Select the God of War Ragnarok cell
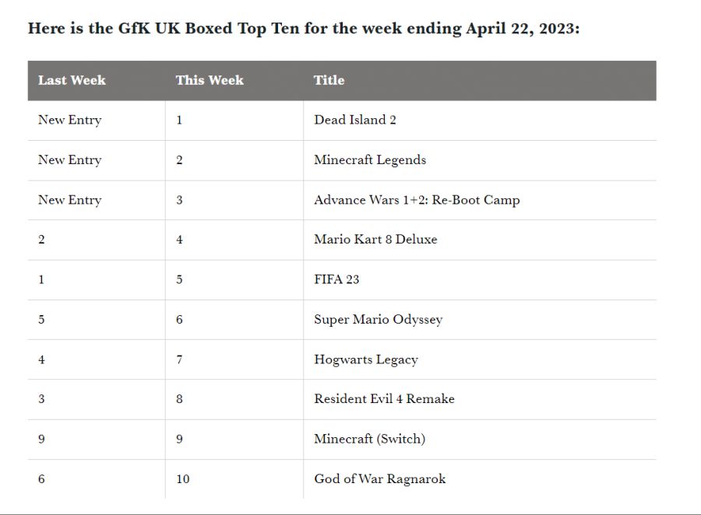 tap(380, 479)
